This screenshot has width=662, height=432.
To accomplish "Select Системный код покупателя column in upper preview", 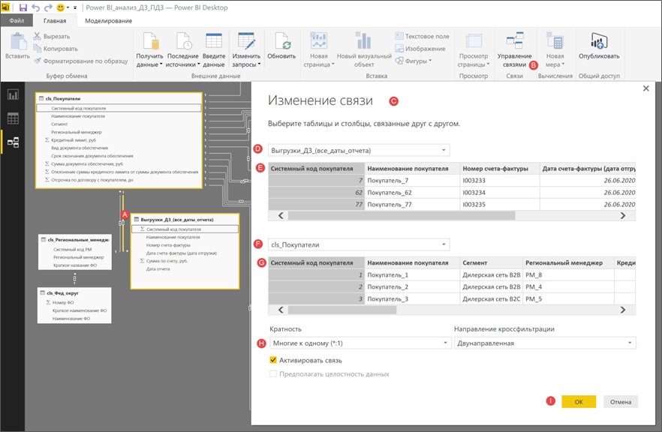I will tap(316, 168).
